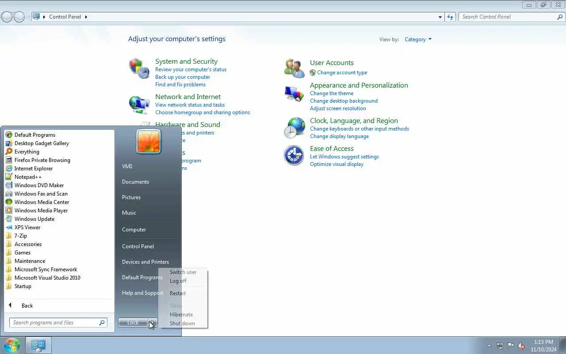Click the Default Programs icon in programs list

pyautogui.click(x=9, y=135)
